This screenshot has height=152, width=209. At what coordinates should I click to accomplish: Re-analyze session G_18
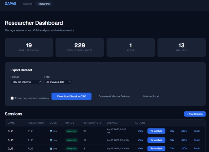click(x=156, y=140)
